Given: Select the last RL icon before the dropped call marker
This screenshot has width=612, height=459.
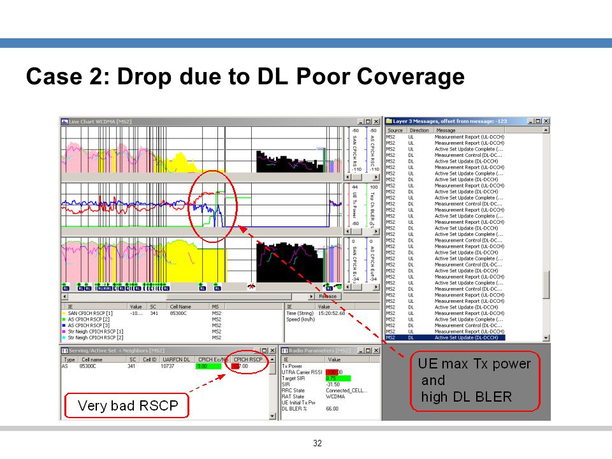Looking at the screenshot, I should click(217, 287).
